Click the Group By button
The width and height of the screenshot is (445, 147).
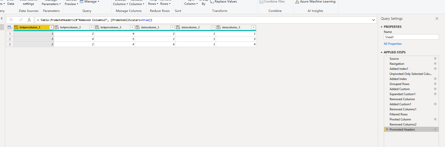pyautogui.click(x=204, y=2)
